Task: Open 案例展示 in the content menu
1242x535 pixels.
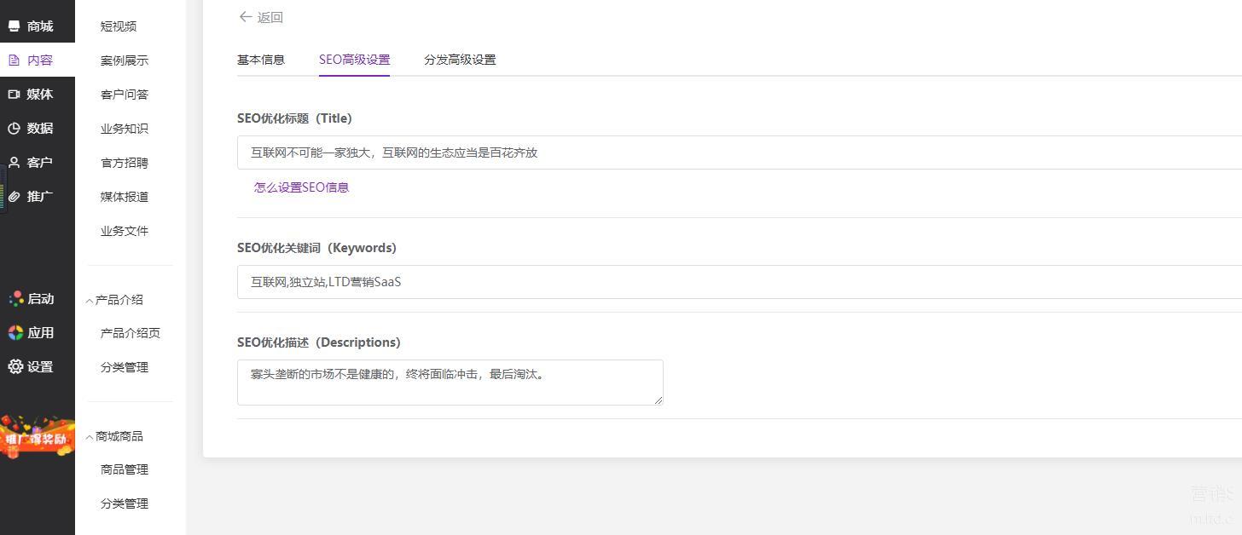Action: (x=125, y=60)
